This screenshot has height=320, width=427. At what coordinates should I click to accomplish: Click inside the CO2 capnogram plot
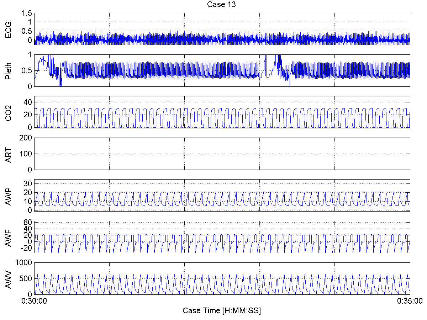click(x=222, y=112)
